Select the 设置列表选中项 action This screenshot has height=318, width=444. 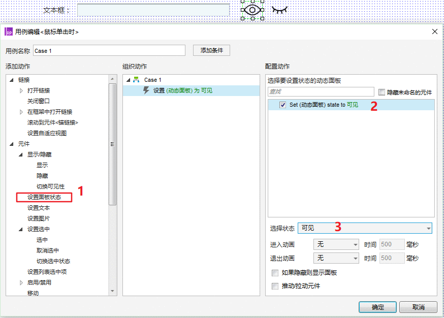(47, 272)
